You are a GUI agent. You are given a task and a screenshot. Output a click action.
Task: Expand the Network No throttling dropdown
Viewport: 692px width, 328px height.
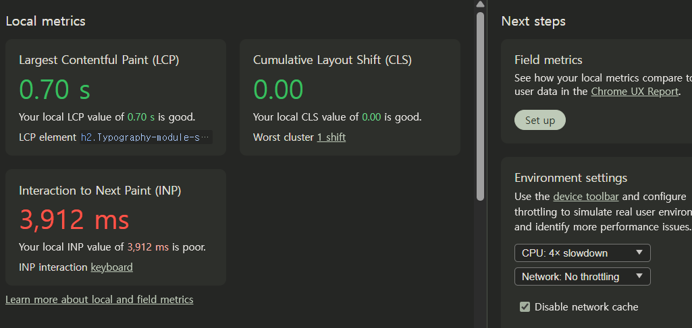point(582,277)
